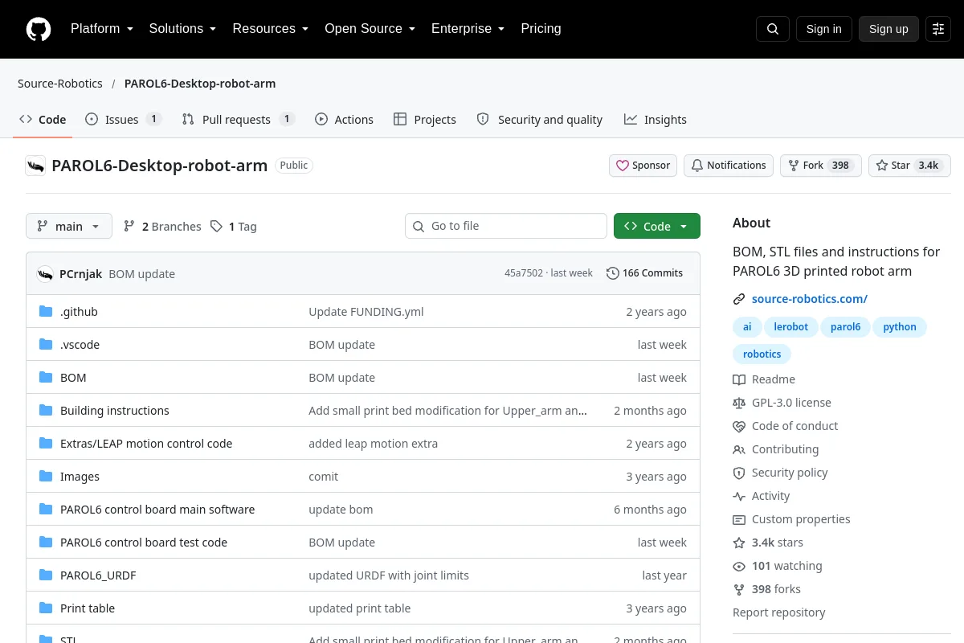The width and height of the screenshot is (964, 643).
Task: Toggle Notifications for this repository
Action: [729, 166]
